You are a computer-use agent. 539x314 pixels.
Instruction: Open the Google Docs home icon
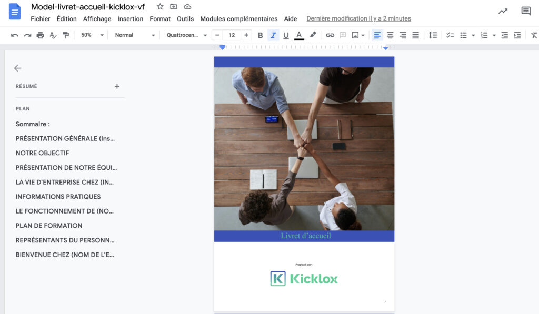14,12
